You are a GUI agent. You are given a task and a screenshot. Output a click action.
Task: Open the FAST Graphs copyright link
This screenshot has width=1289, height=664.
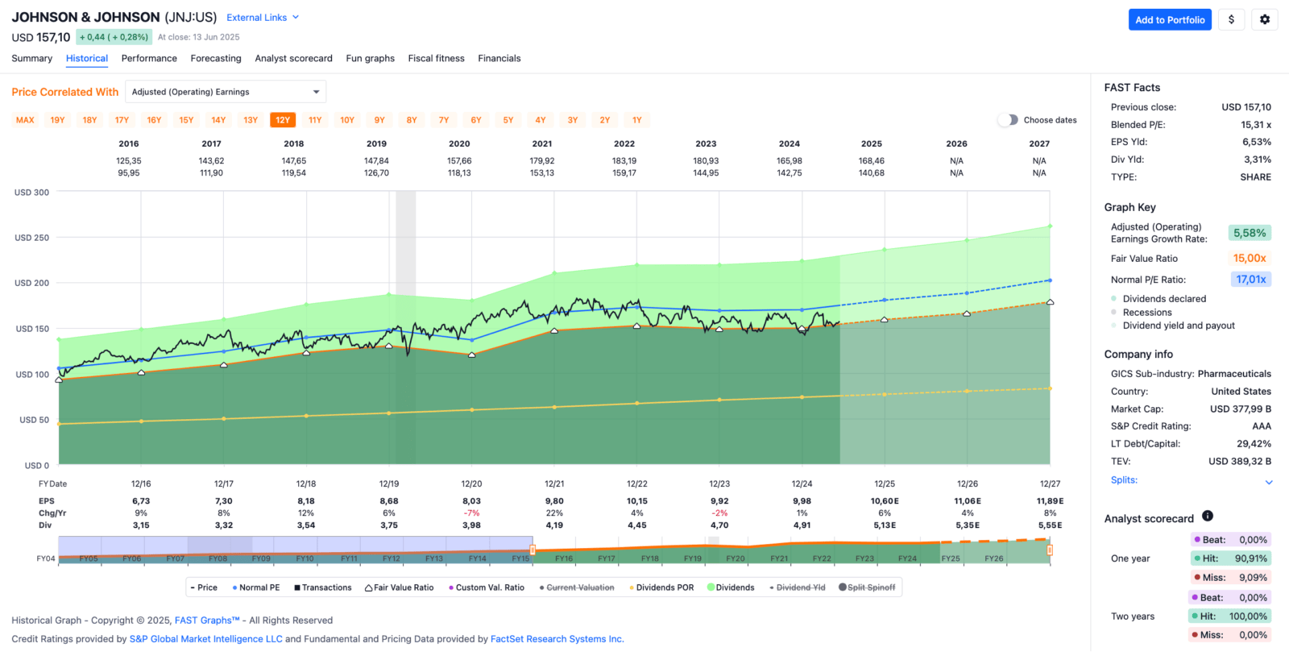click(x=207, y=620)
